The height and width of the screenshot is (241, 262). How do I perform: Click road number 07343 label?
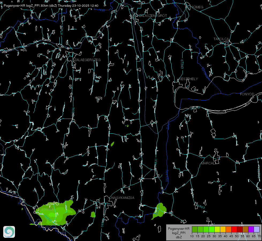pos(182,64)
